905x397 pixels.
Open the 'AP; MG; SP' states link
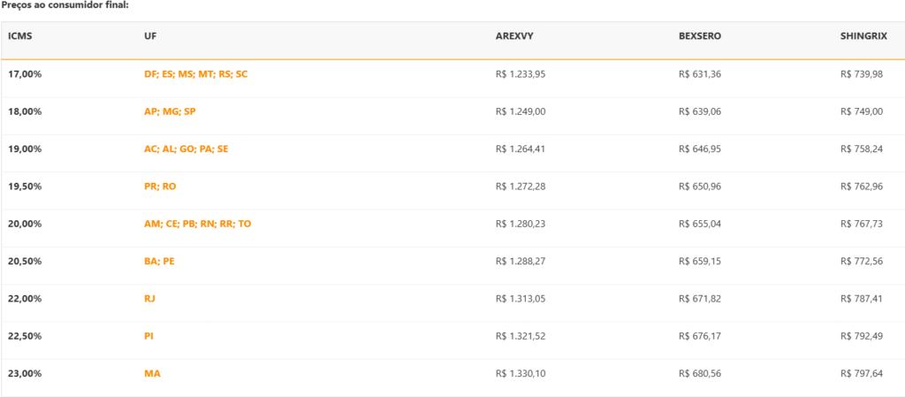click(170, 111)
